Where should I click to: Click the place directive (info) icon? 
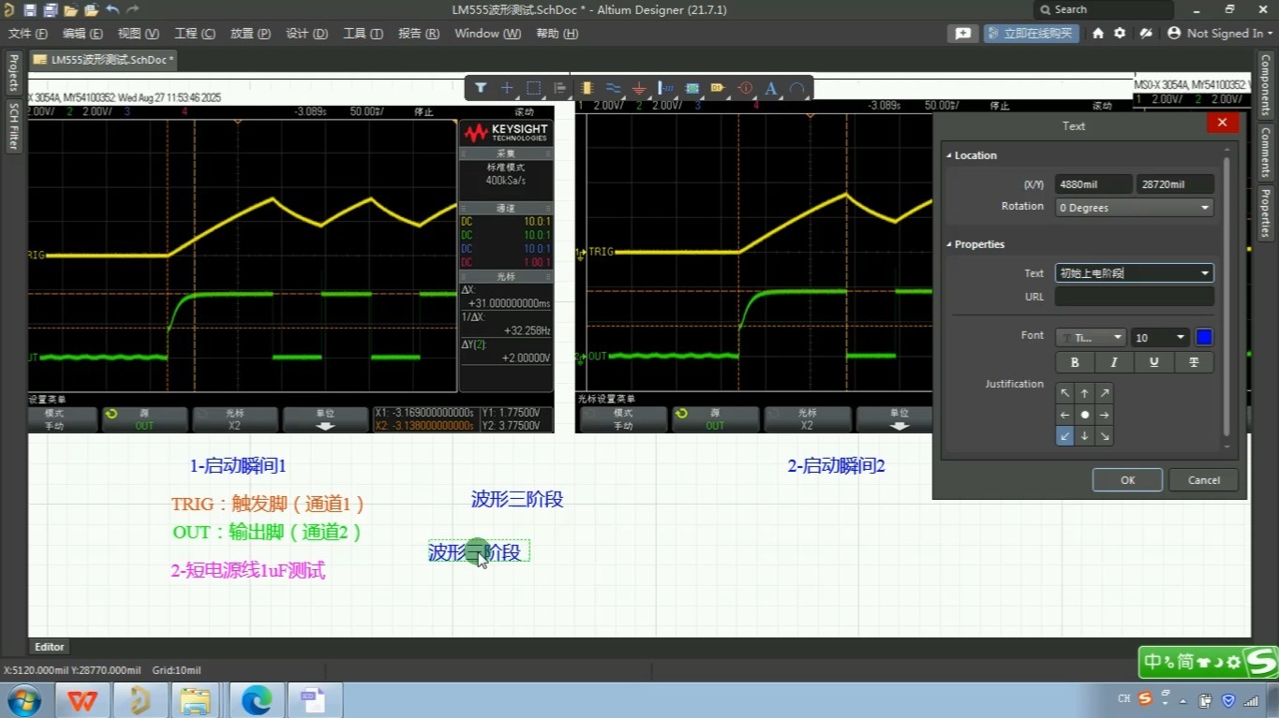coord(746,88)
